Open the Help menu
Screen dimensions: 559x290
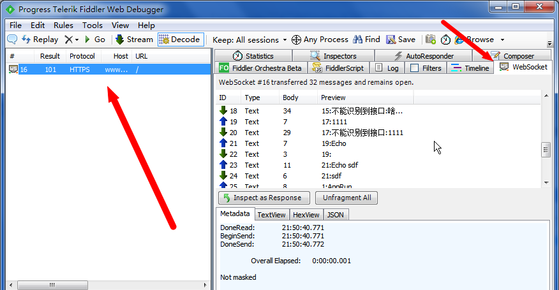pos(146,25)
